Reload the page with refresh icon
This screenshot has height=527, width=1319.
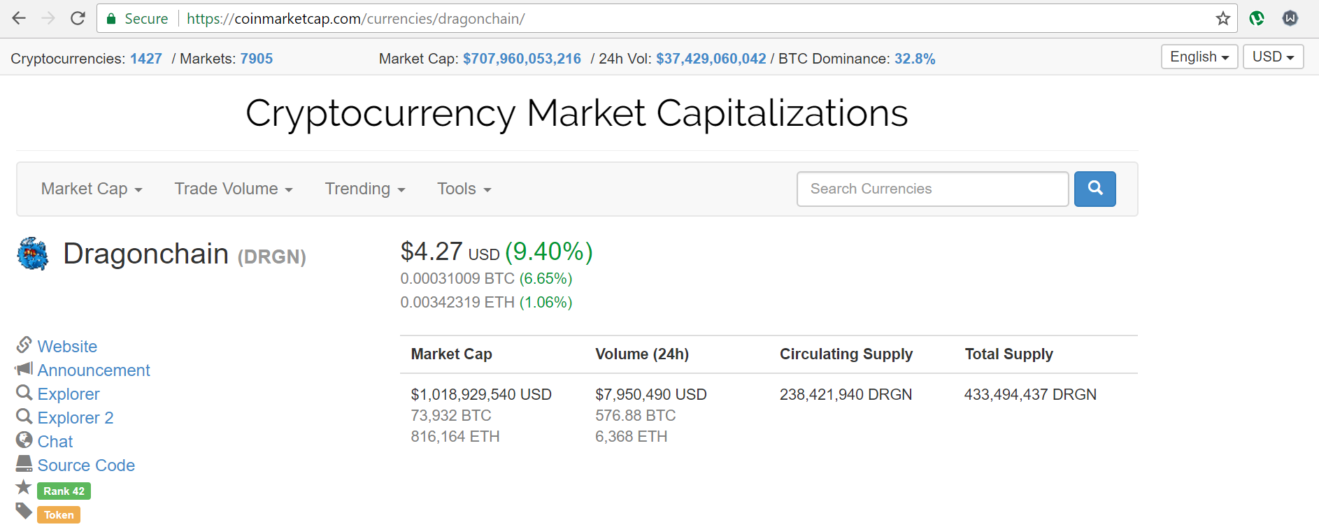point(78,18)
